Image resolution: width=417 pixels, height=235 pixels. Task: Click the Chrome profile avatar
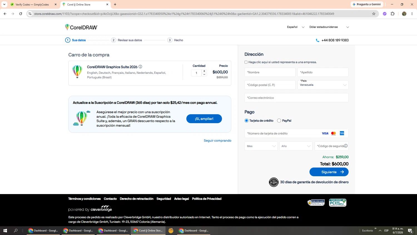[404, 14]
